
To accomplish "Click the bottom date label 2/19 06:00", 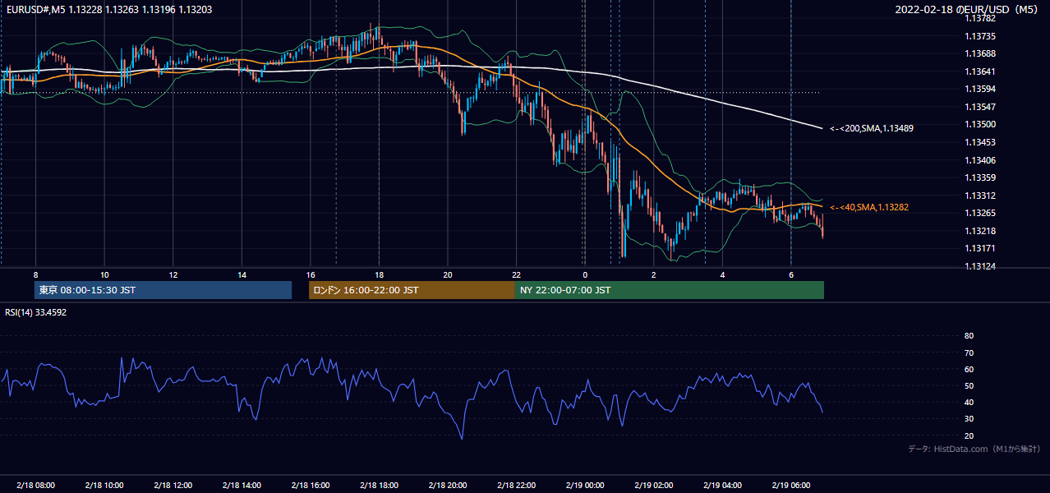I will [790, 486].
